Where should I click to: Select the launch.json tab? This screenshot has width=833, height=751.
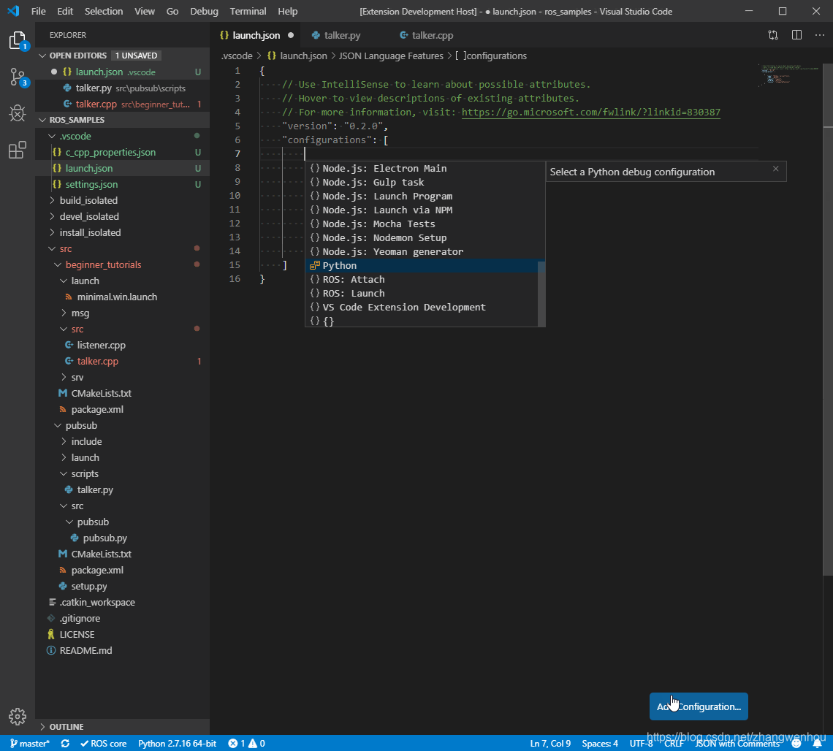click(x=256, y=35)
